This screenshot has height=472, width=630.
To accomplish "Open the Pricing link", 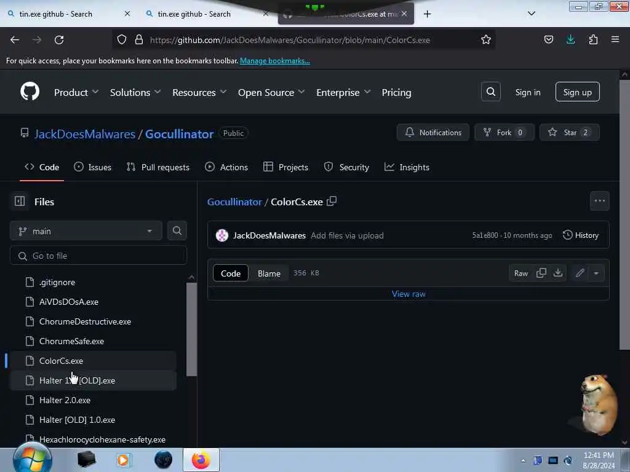I will [396, 92].
